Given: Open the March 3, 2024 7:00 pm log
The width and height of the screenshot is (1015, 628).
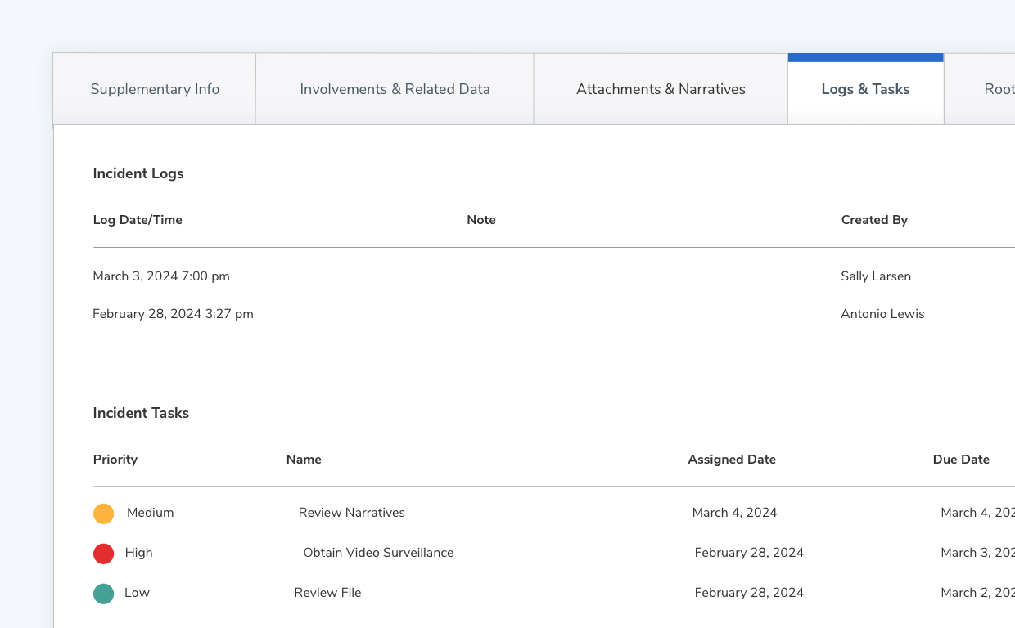Looking at the screenshot, I should (161, 276).
